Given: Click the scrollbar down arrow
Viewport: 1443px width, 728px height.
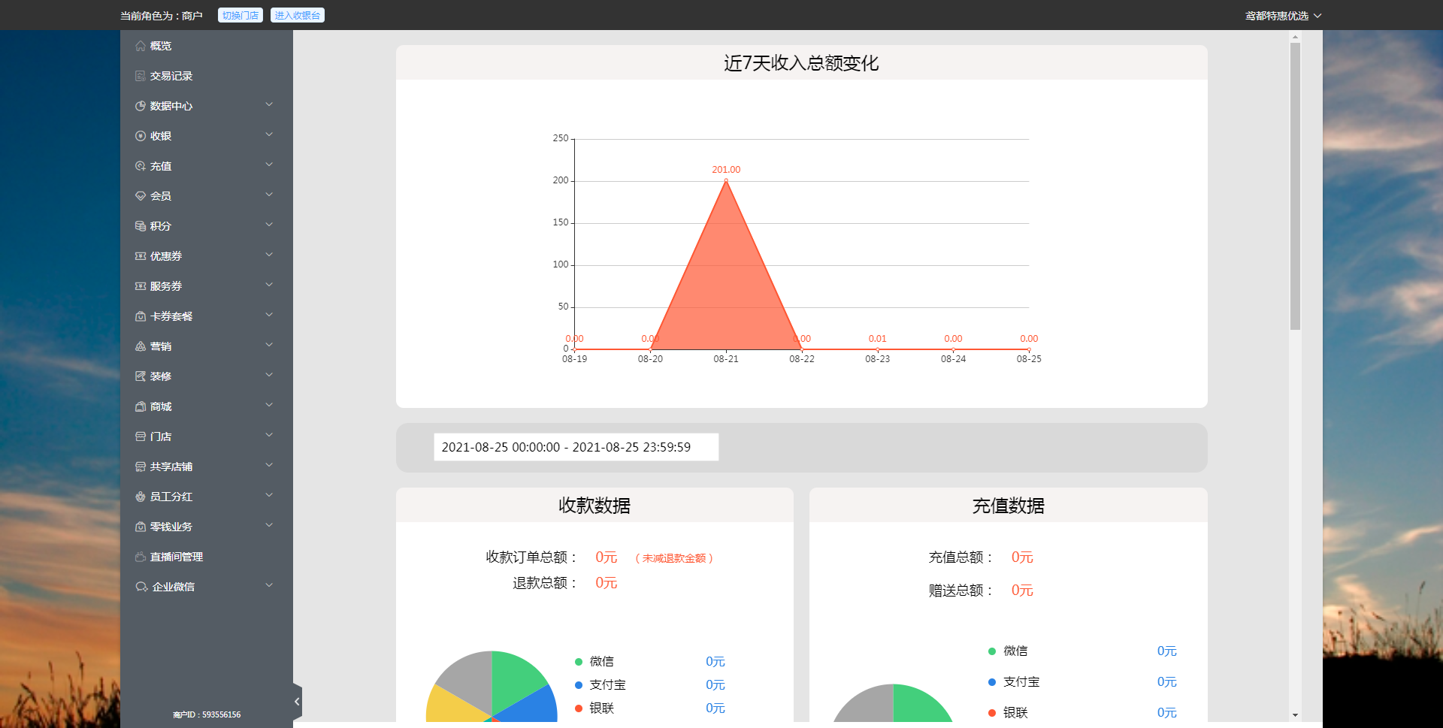Looking at the screenshot, I should (x=1295, y=715).
